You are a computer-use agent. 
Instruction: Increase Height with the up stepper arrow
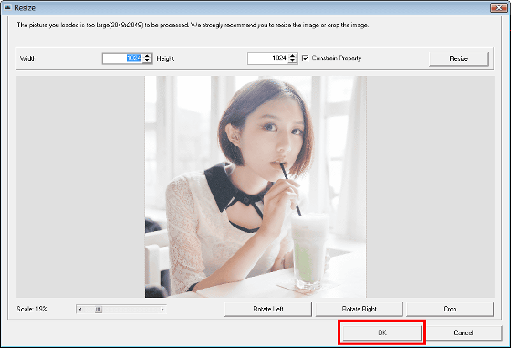click(x=293, y=56)
